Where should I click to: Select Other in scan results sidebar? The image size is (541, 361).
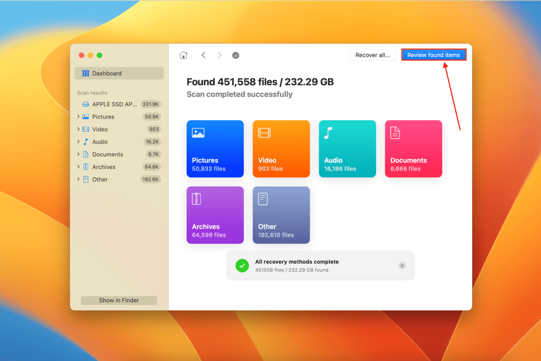[x=119, y=180]
